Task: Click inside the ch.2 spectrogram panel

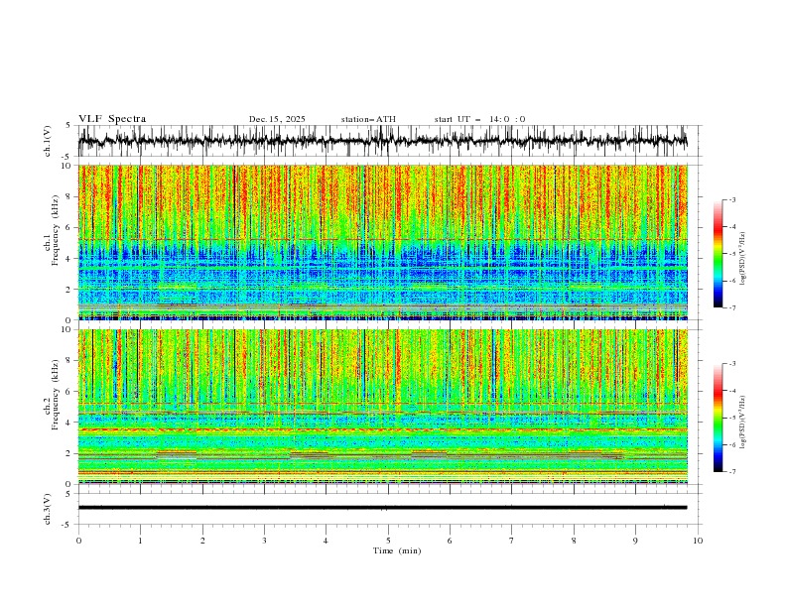Action: [382, 407]
